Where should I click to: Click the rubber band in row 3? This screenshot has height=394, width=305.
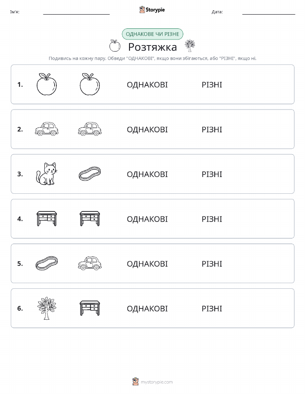point(90,174)
